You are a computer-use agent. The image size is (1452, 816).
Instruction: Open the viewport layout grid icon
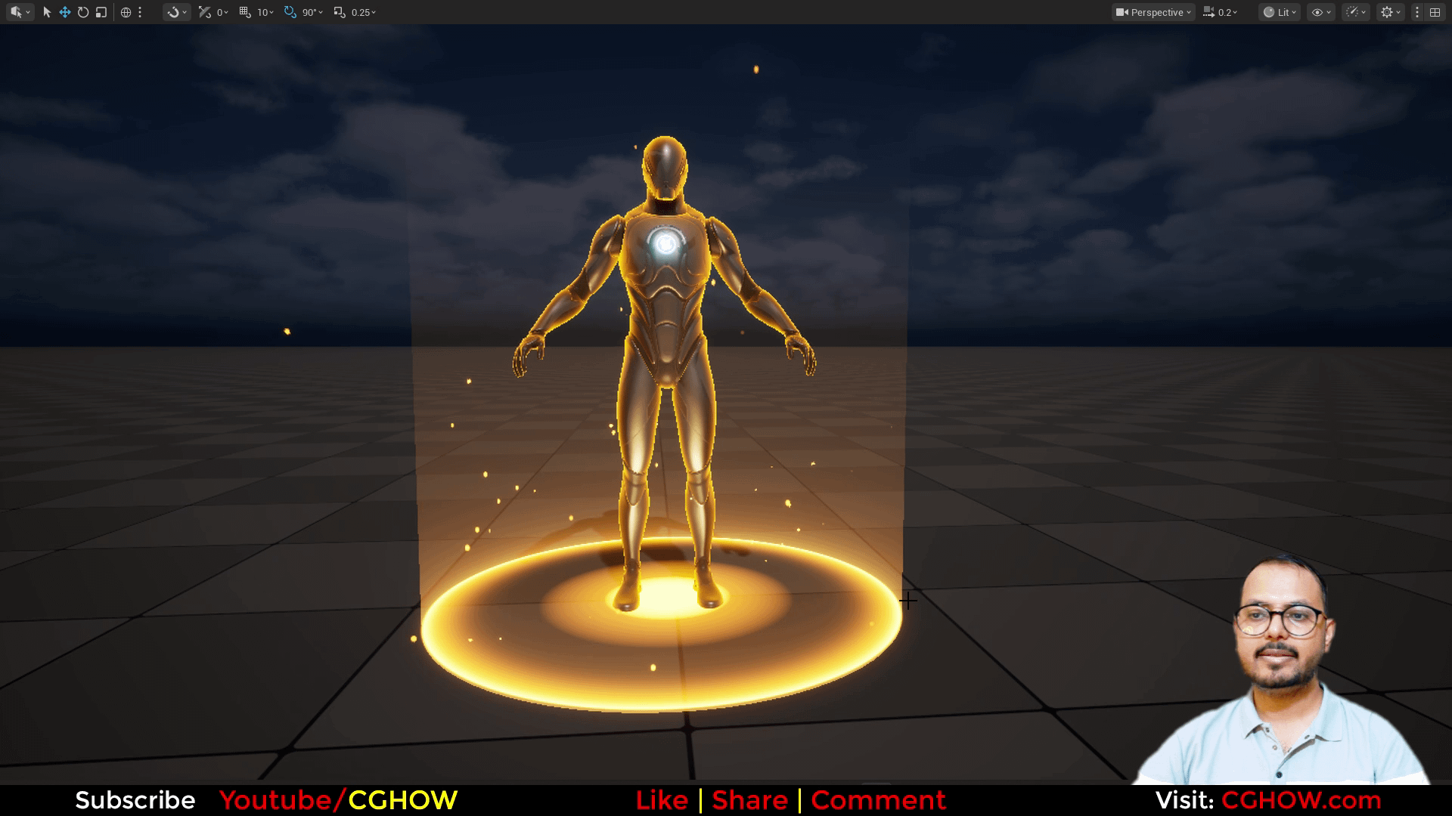pyautogui.click(x=1435, y=12)
